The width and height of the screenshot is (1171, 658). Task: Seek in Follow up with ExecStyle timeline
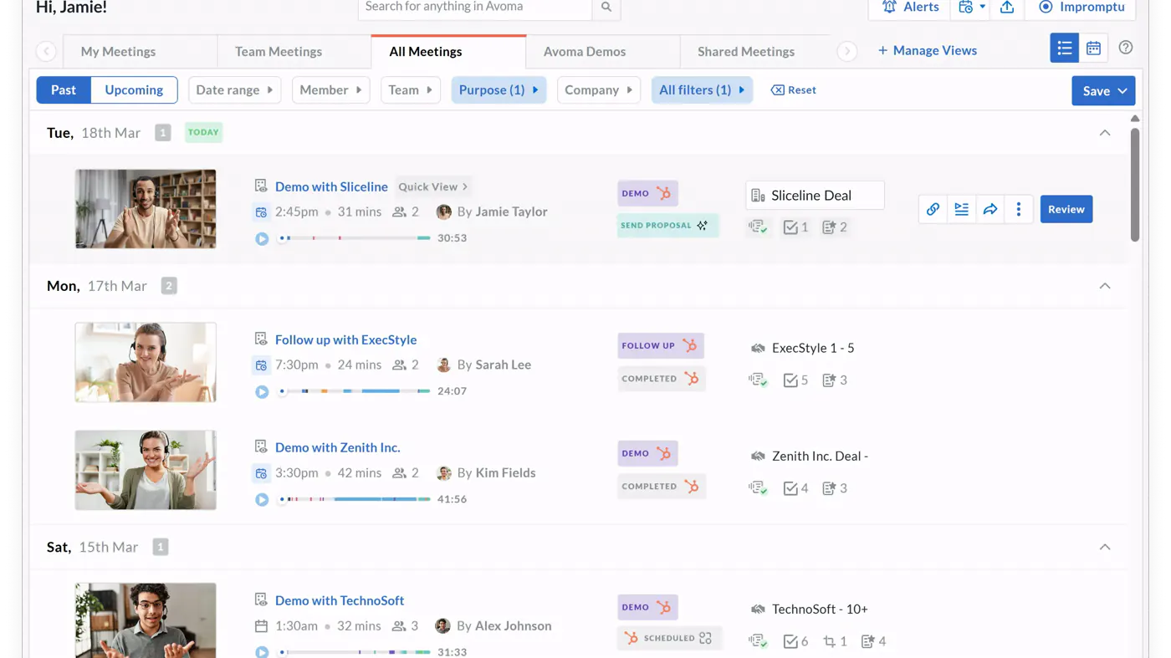tap(355, 391)
